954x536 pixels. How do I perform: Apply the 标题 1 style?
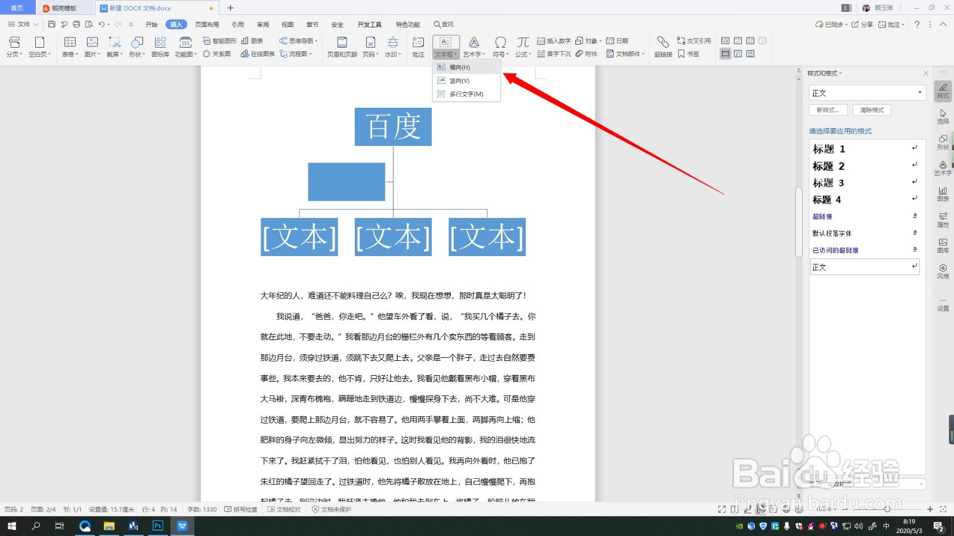pos(865,149)
